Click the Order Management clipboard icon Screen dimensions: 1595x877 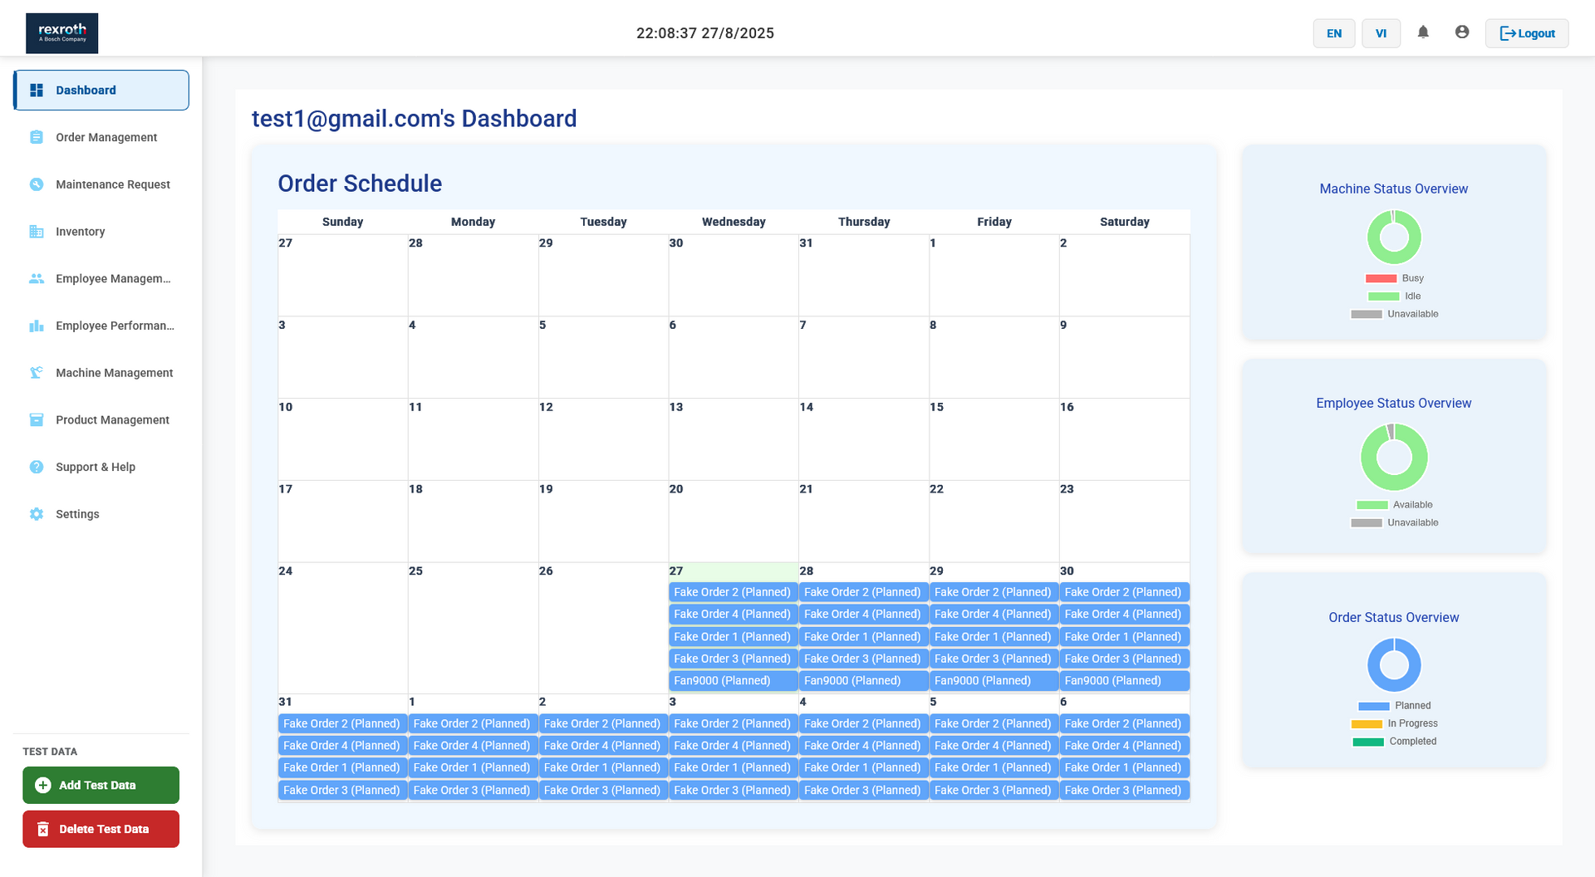(x=37, y=137)
